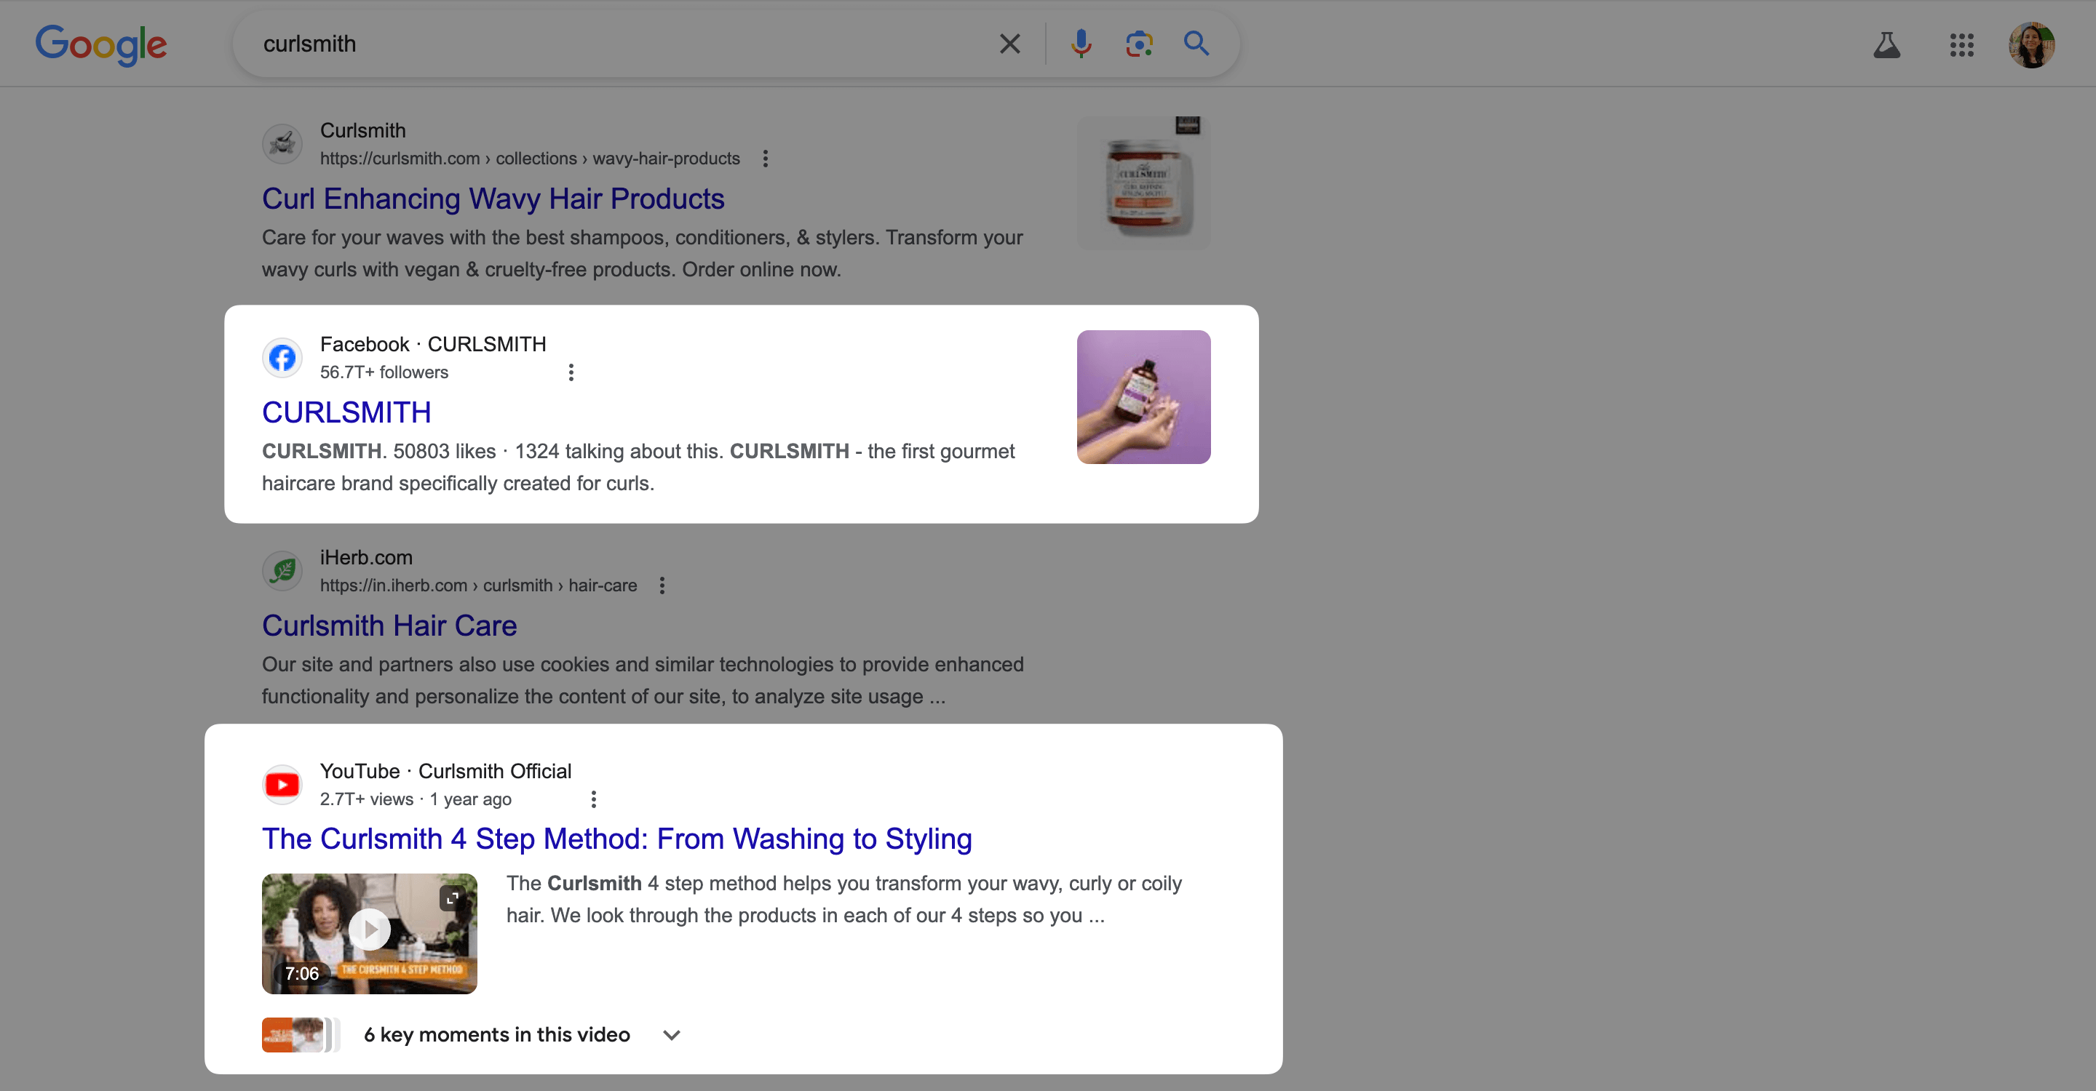
Task: Open Curlsmith Hair Care iHerb link
Action: [389, 626]
